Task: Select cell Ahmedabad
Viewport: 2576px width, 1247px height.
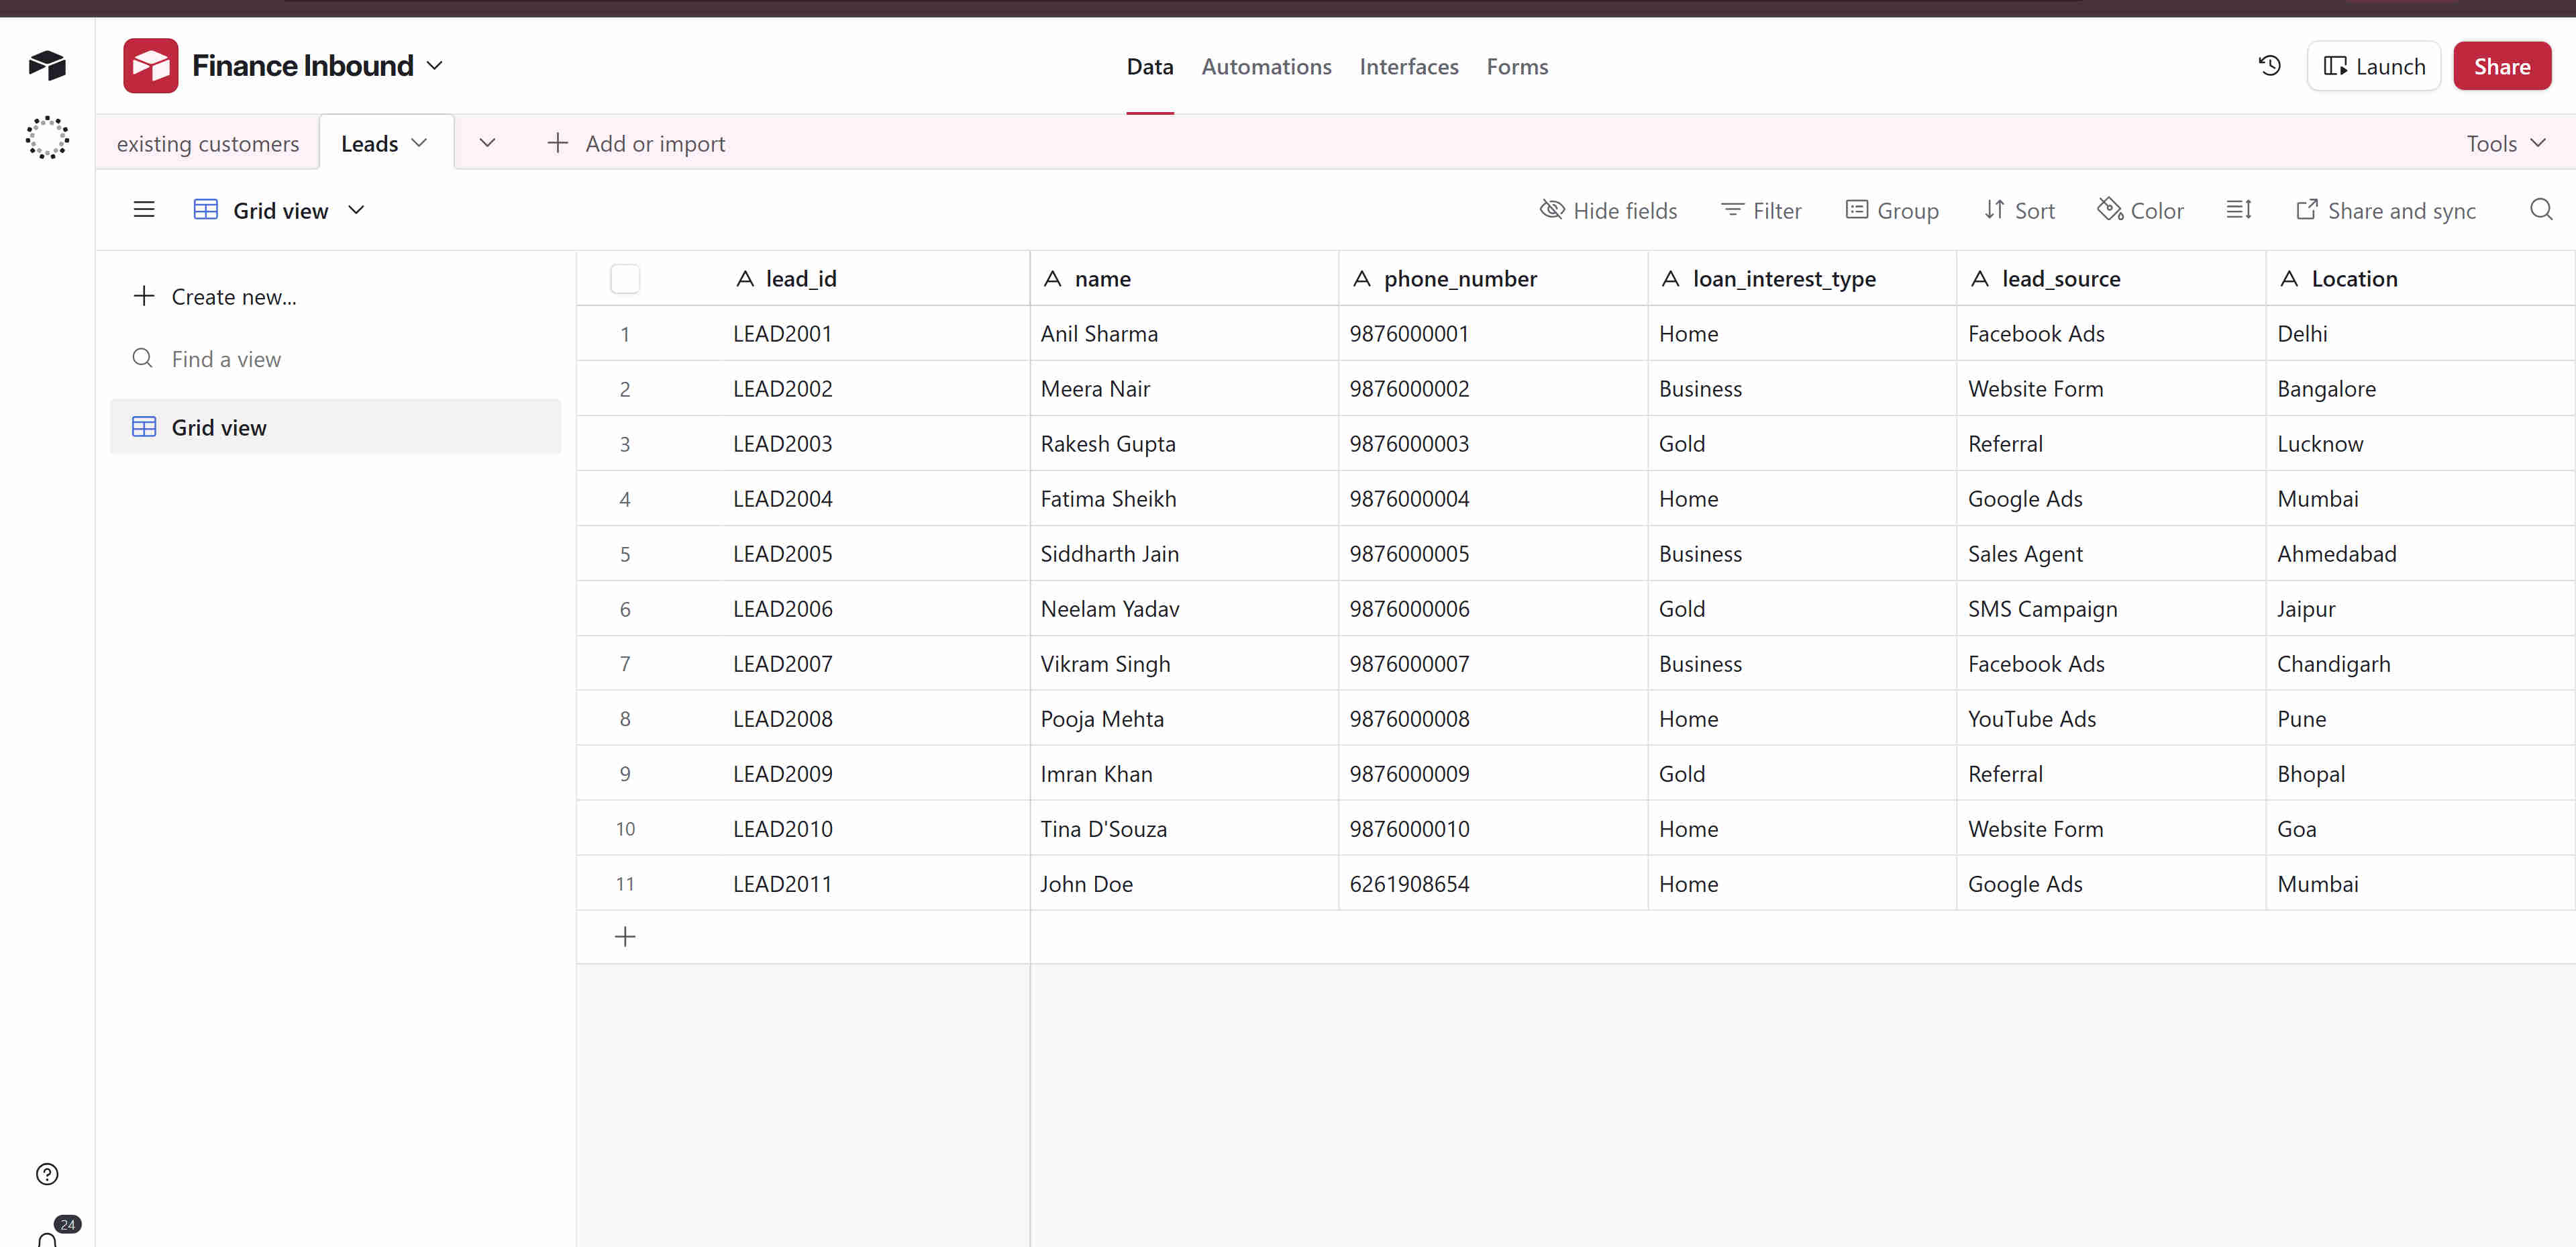Action: point(2420,553)
